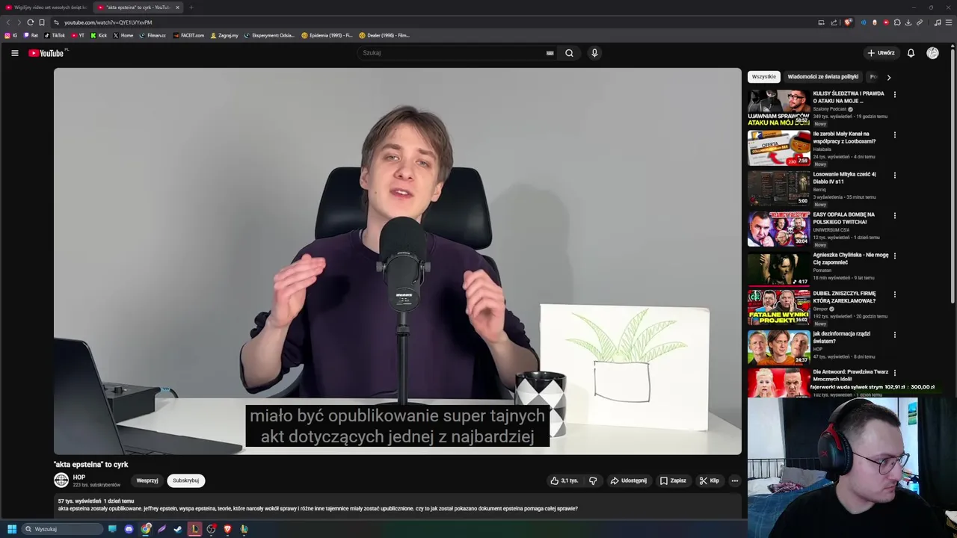957x538 pixels.
Task: Close the akta epsteina browser tab
Action: (x=177, y=7)
